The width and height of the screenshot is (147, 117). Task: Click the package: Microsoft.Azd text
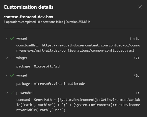[38, 66]
